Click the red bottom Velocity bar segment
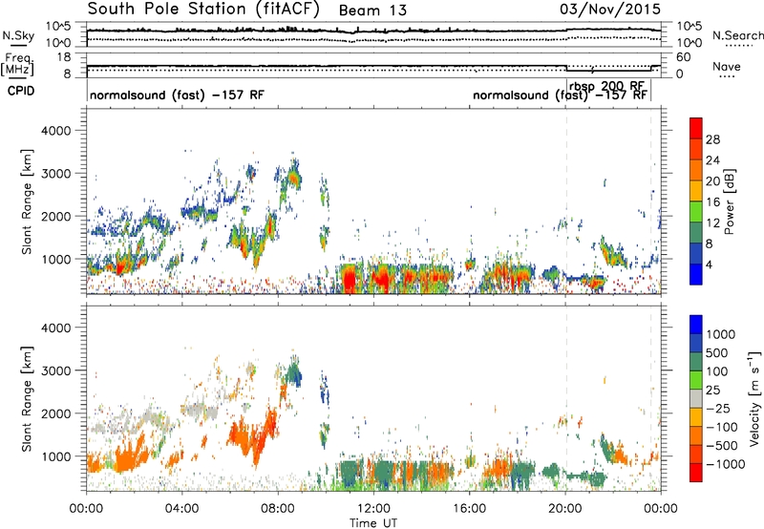This screenshot has height=529, width=764. click(x=696, y=473)
